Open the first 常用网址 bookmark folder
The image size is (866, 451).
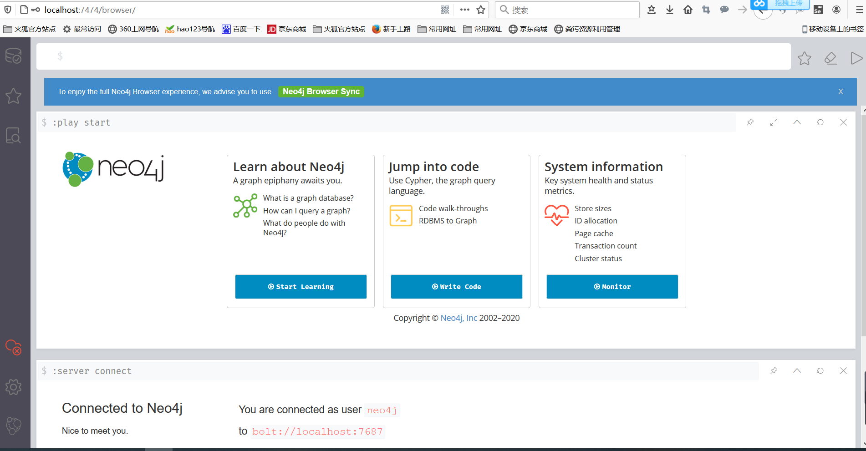coord(437,29)
